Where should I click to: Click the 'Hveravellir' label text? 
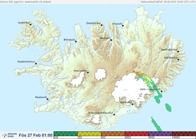80,71
